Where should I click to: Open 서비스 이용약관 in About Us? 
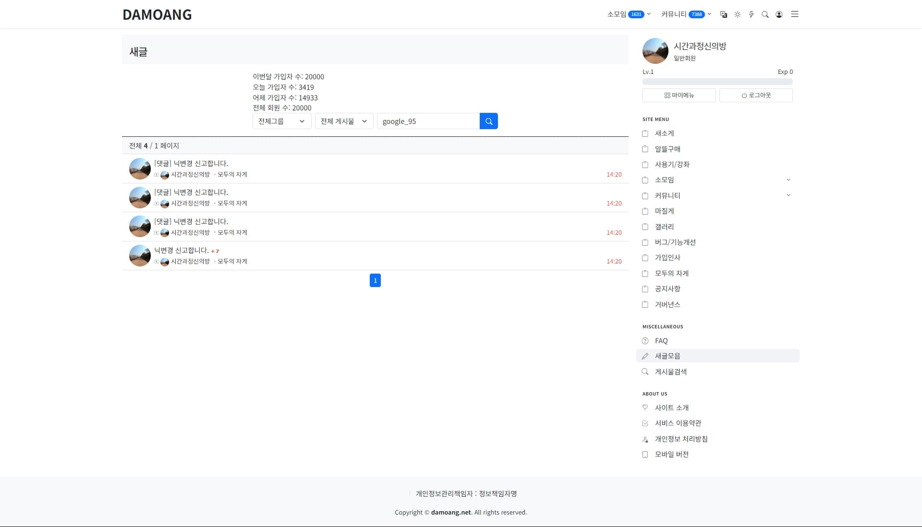(x=678, y=423)
